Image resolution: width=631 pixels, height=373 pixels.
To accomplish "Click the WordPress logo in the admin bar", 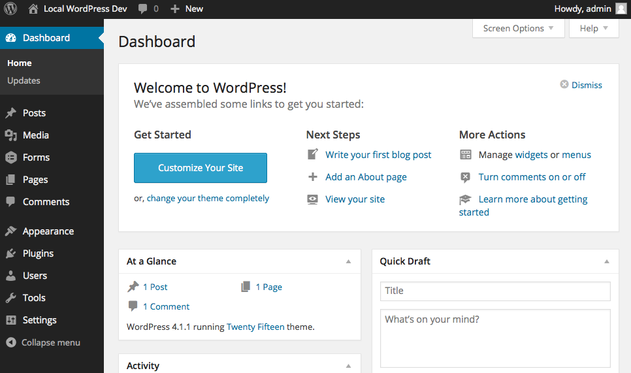I will point(10,9).
